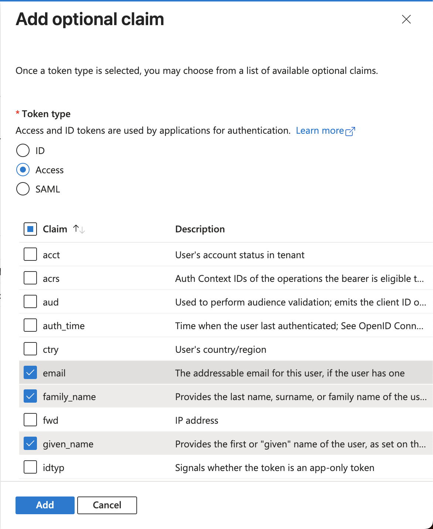The width and height of the screenshot is (433, 529).
Task: Select the ID token type radio
Action: [23, 150]
